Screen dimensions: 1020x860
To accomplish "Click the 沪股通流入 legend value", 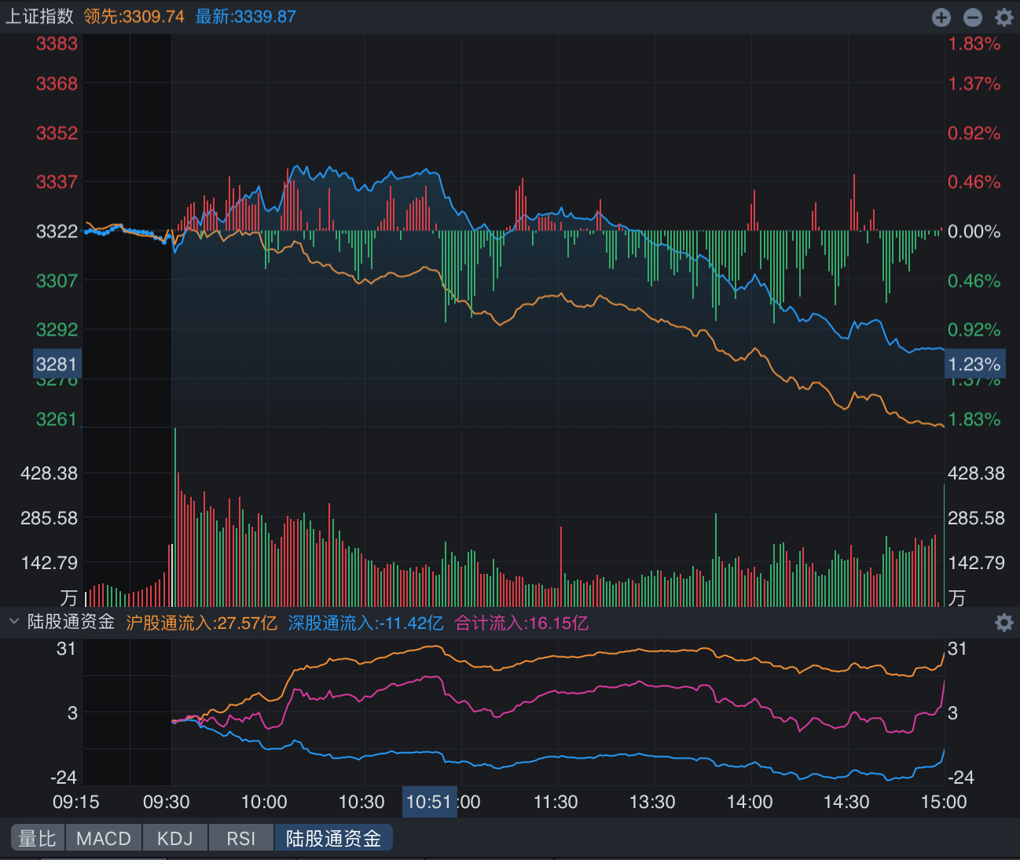I will (201, 623).
